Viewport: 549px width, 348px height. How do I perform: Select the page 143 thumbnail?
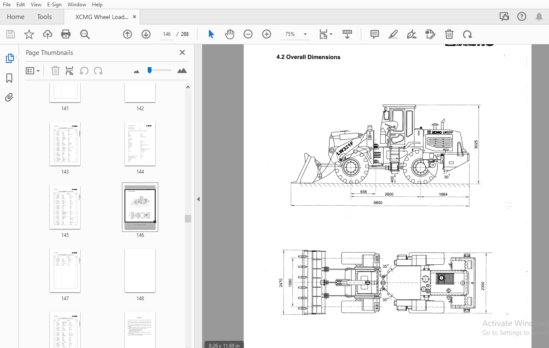coord(65,144)
